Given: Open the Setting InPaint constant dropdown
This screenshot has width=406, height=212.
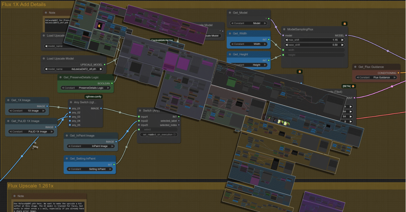Looking at the screenshot, I should pyautogui.click(x=89, y=169).
